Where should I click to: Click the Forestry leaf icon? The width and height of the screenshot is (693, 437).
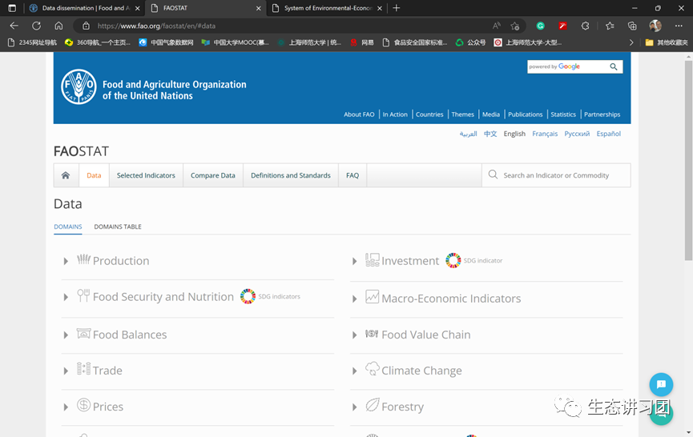click(372, 404)
